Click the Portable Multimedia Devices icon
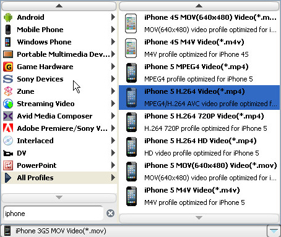Screen dimensions: 281x237 click(x=8, y=54)
